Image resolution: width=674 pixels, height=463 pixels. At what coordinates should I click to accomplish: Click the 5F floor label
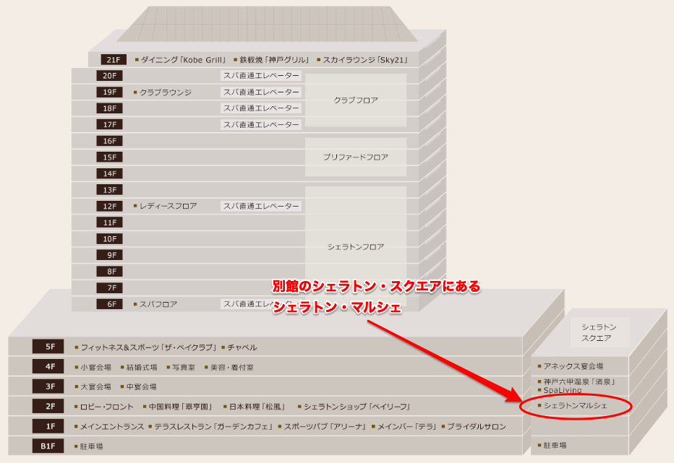tap(48, 347)
